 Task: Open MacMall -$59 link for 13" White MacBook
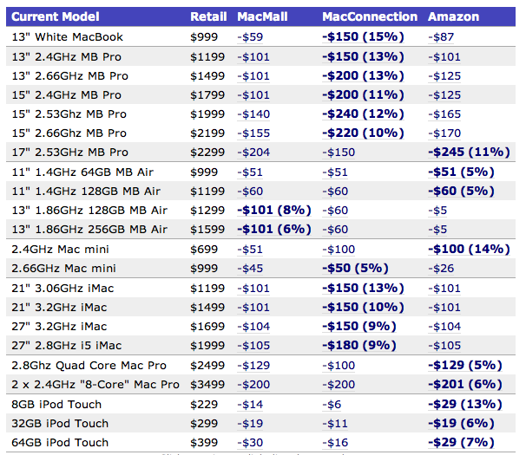[250, 37]
